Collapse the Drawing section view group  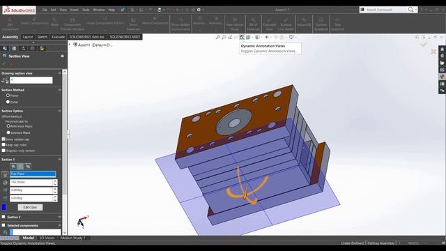[x=59, y=73]
